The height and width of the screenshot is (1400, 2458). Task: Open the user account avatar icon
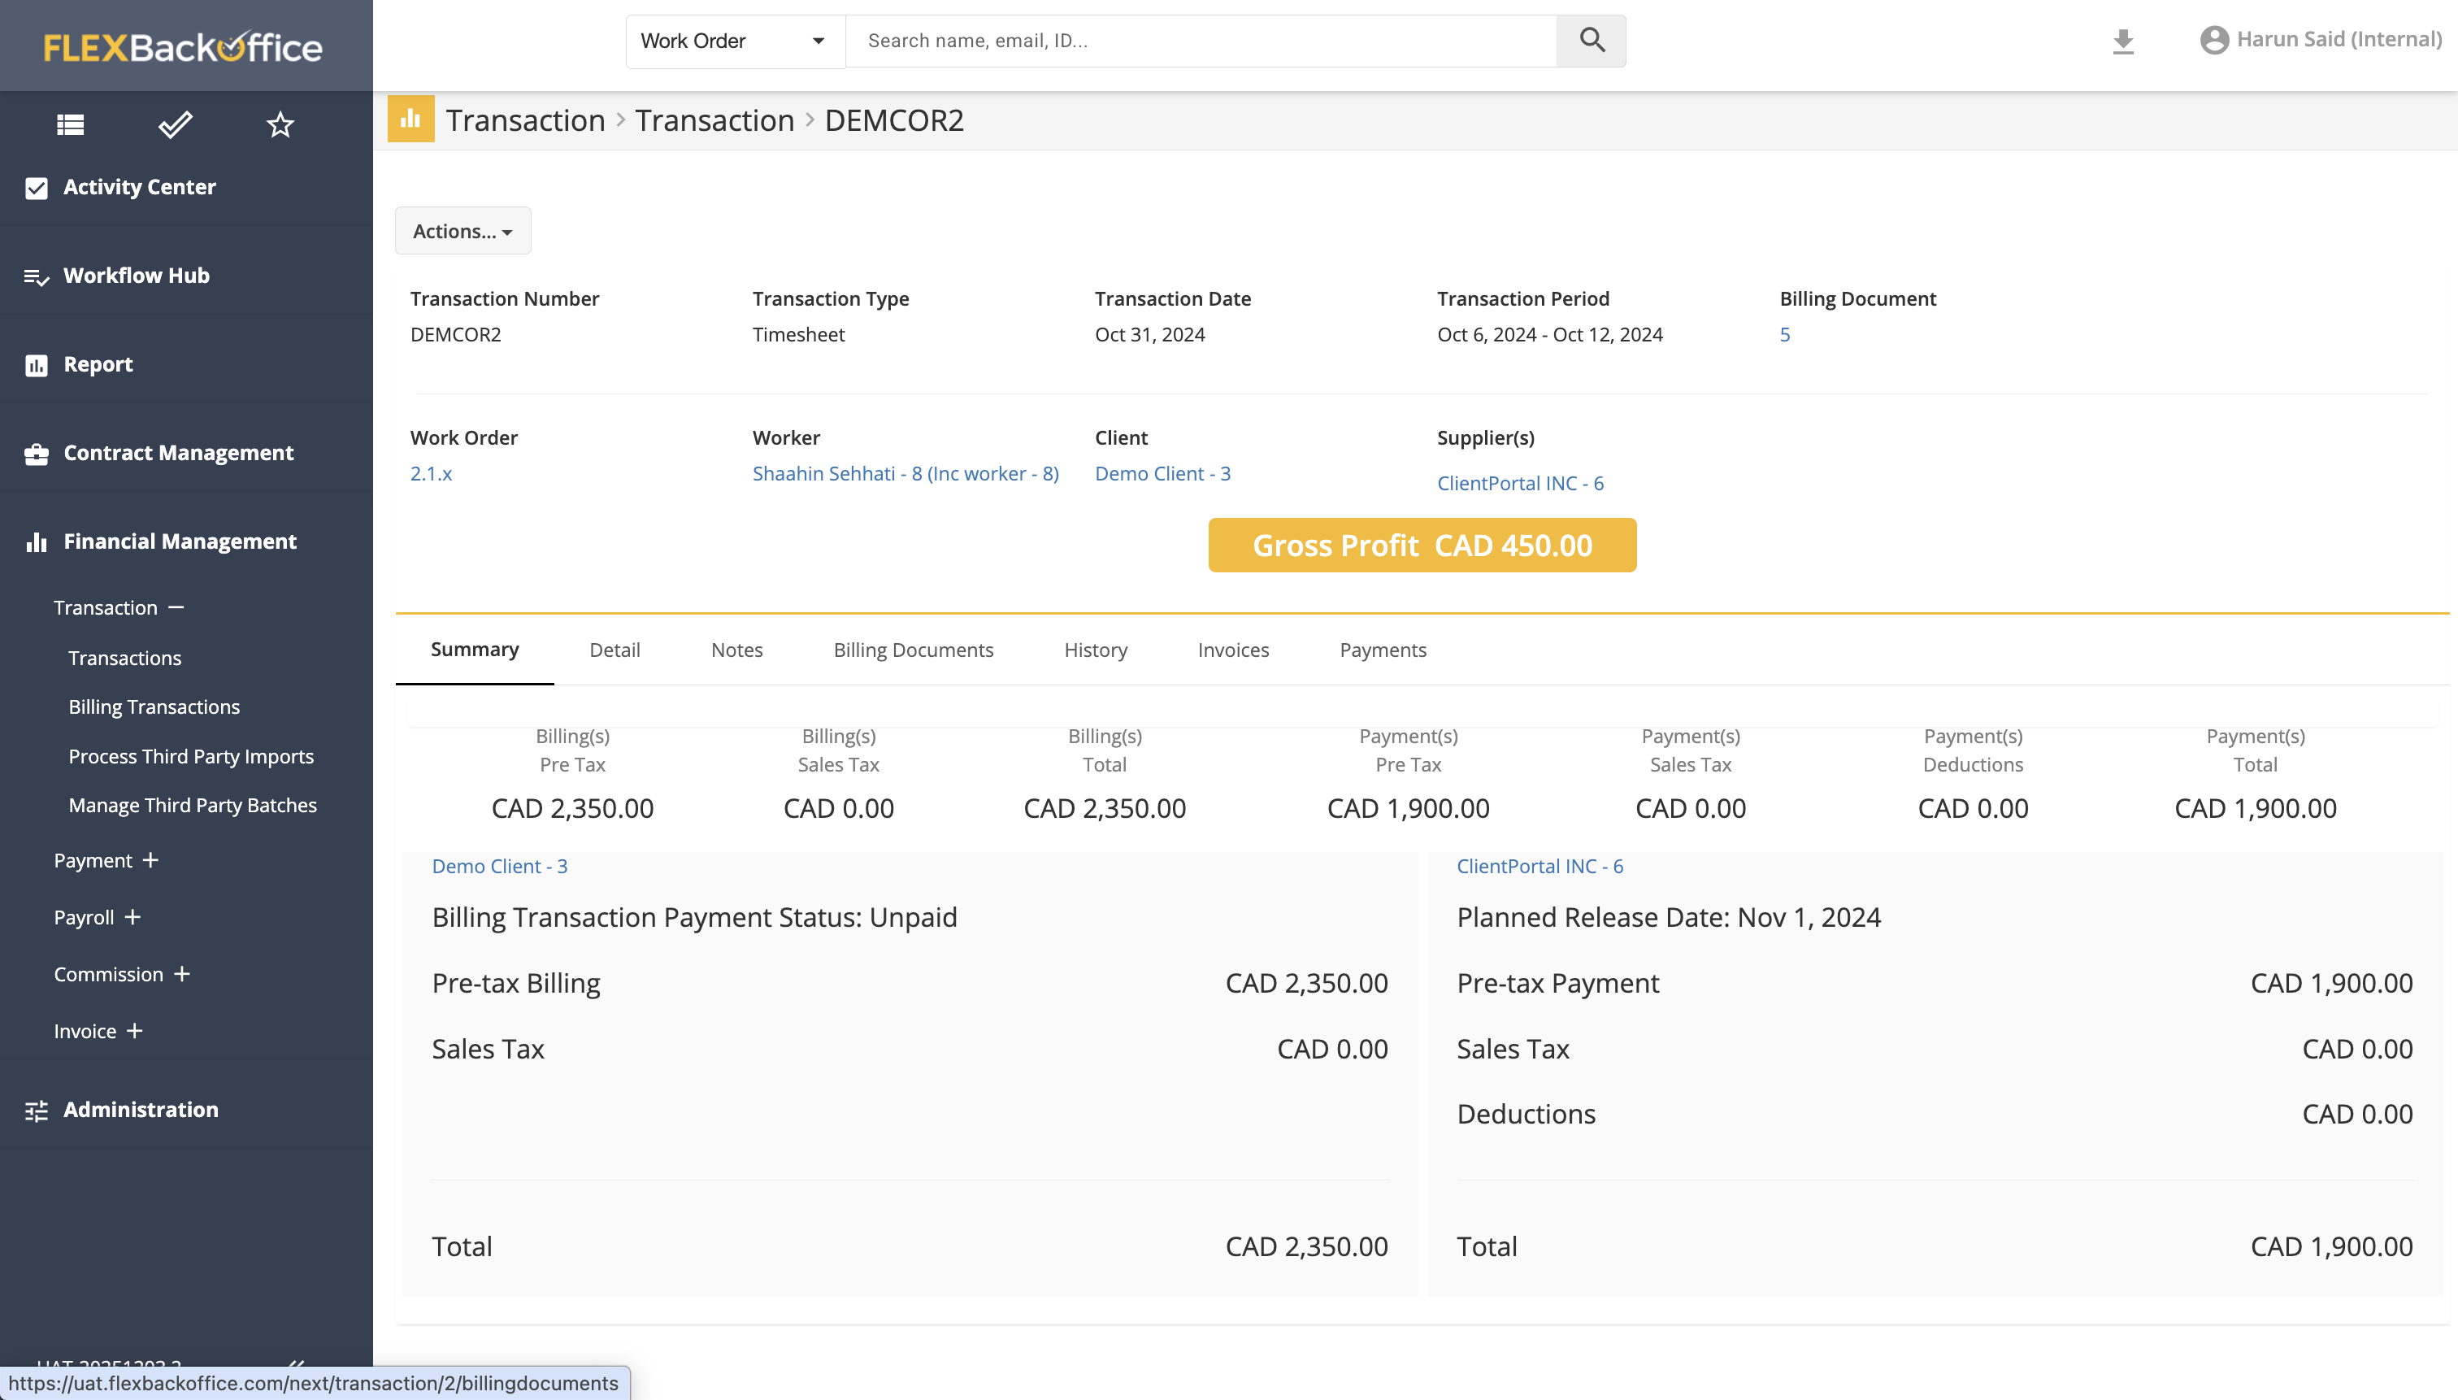pos(2214,41)
